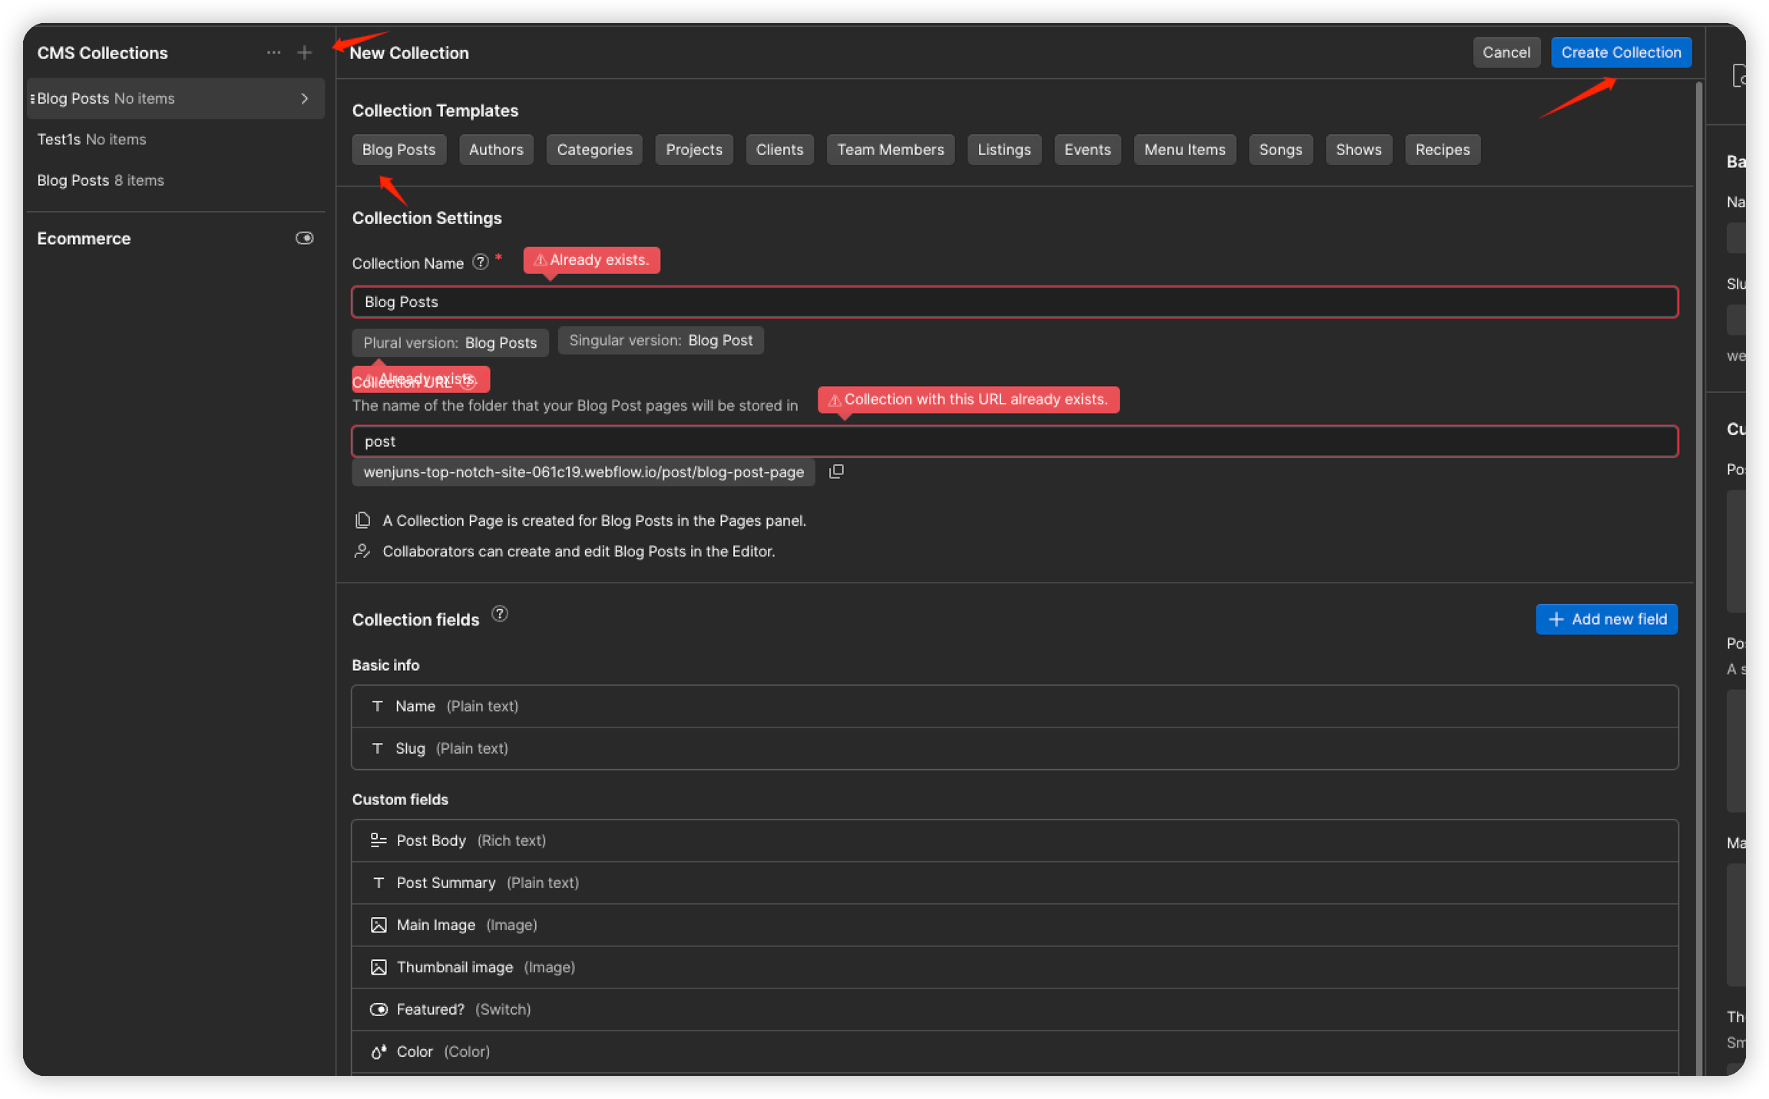Open the Thumbnail image field row
This screenshot has height=1099, width=1769.
1014,967
